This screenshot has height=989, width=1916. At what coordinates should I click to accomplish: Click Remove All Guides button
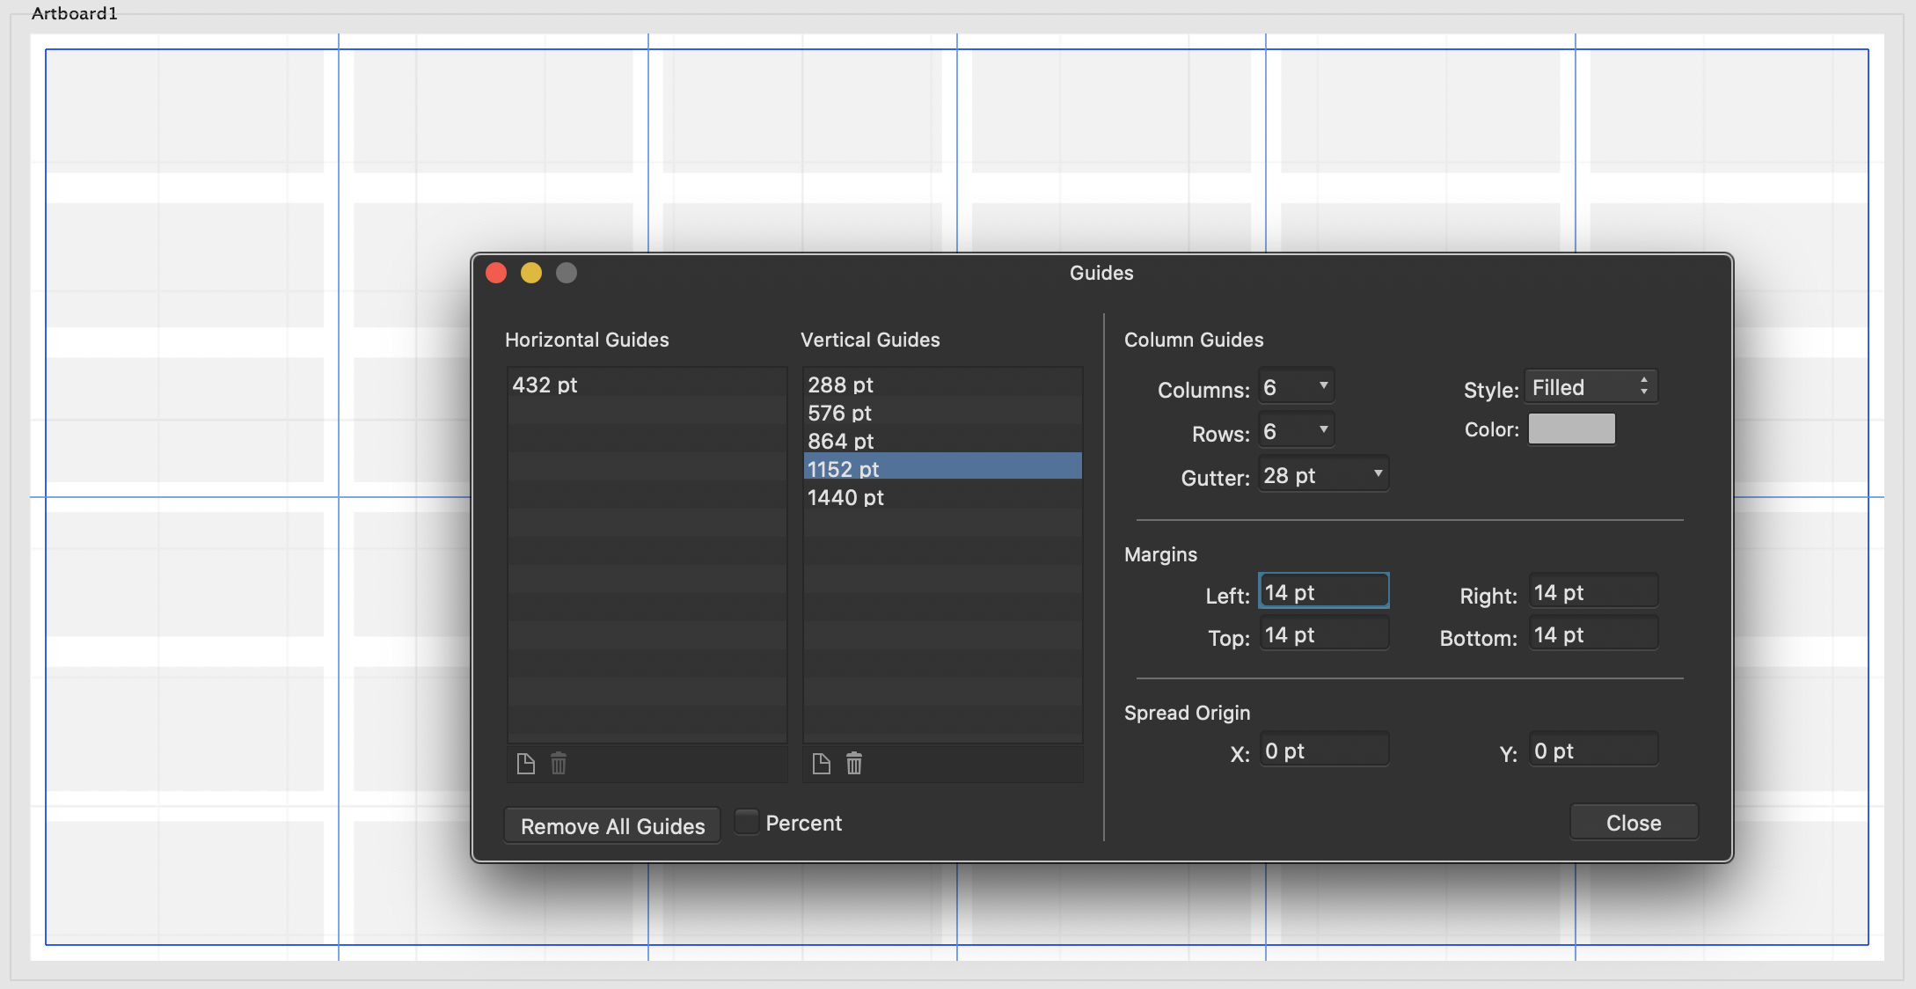click(x=612, y=826)
